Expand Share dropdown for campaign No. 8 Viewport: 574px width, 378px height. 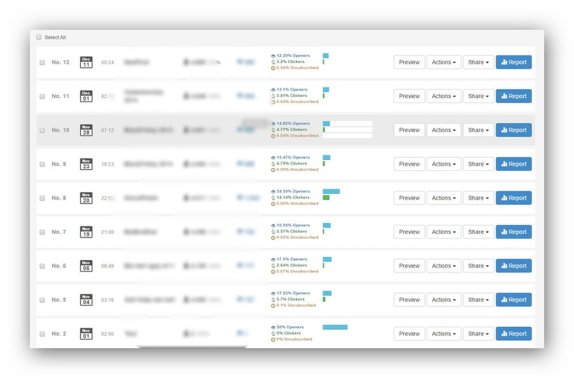pyautogui.click(x=478, y=198)
